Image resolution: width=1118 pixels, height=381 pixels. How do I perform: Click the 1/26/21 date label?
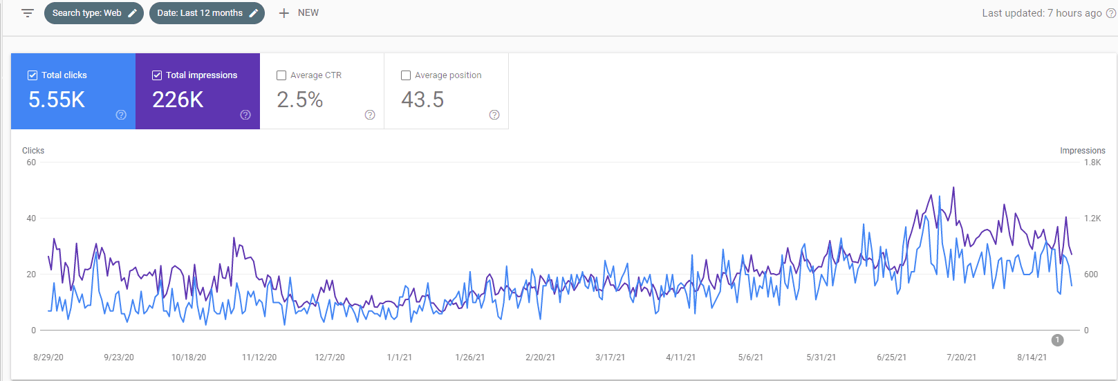tap(470, 357)
